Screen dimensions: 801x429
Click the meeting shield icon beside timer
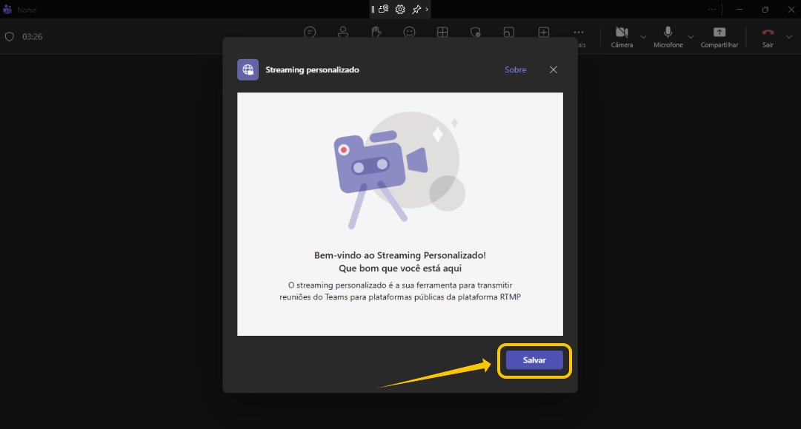pos(9,37)
